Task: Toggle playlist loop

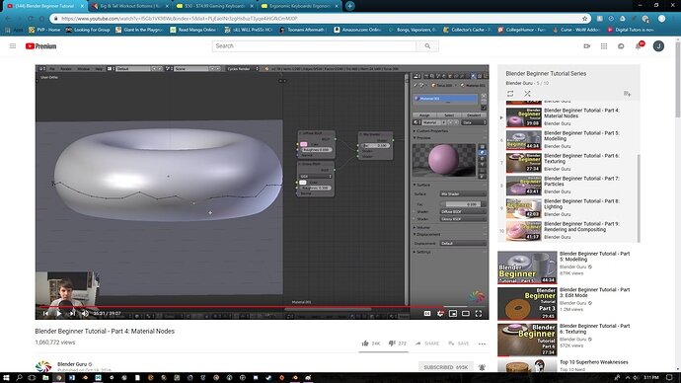Action: tap(510, 94)
